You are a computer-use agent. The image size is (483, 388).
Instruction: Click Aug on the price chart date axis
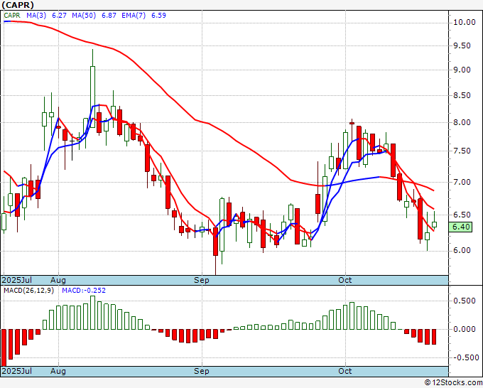point(58,280)
